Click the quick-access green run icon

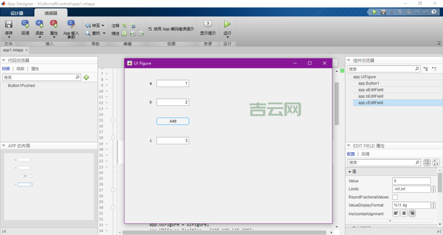point(375,12)
